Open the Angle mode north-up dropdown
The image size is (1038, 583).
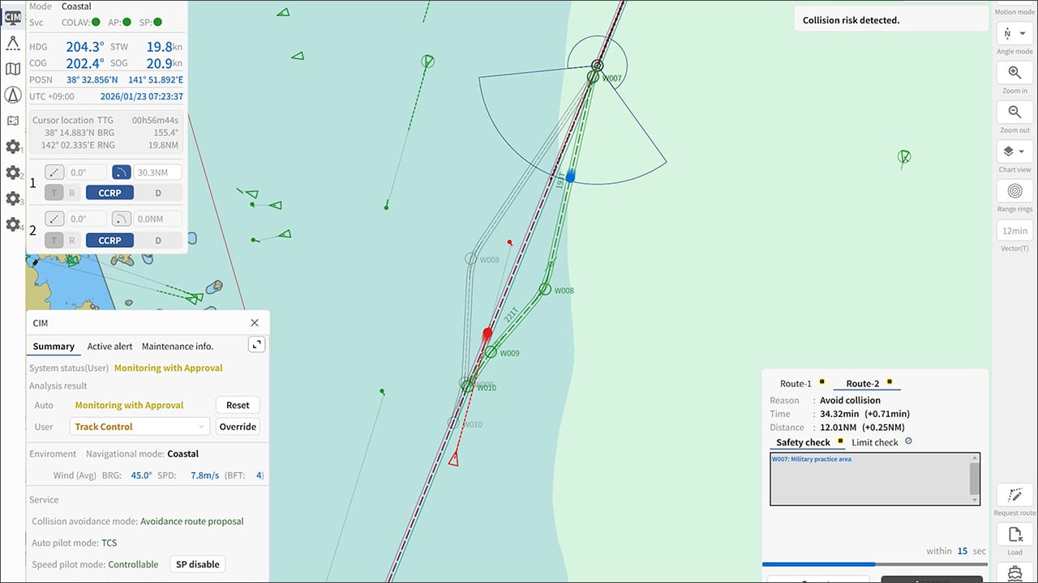[x=1014, y=34]
